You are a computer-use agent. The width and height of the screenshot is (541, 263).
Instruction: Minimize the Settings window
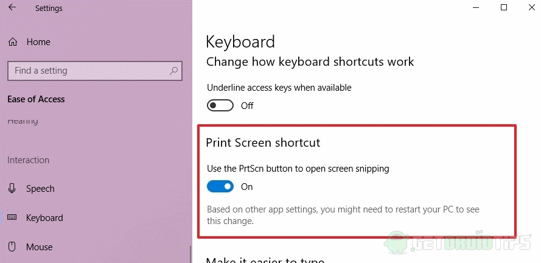[476, 7]
